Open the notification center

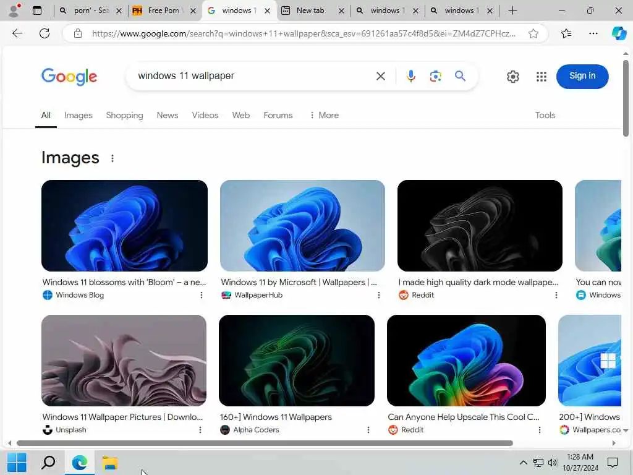point(613,463)
